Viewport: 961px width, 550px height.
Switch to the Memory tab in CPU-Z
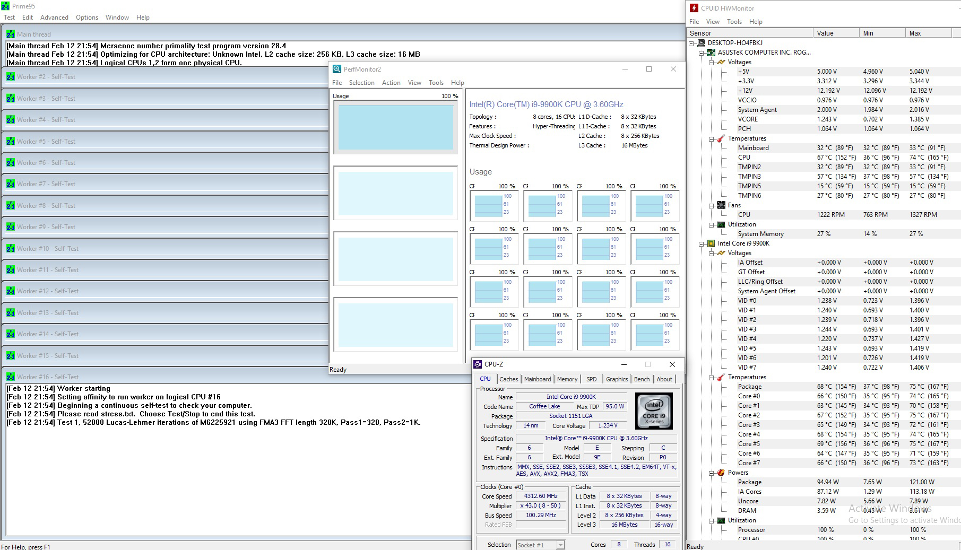tap(567, 379)
